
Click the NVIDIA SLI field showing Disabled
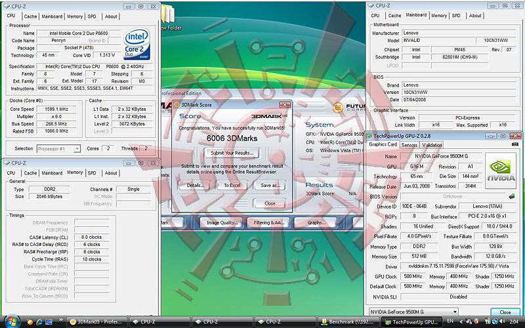pos(458,297)
